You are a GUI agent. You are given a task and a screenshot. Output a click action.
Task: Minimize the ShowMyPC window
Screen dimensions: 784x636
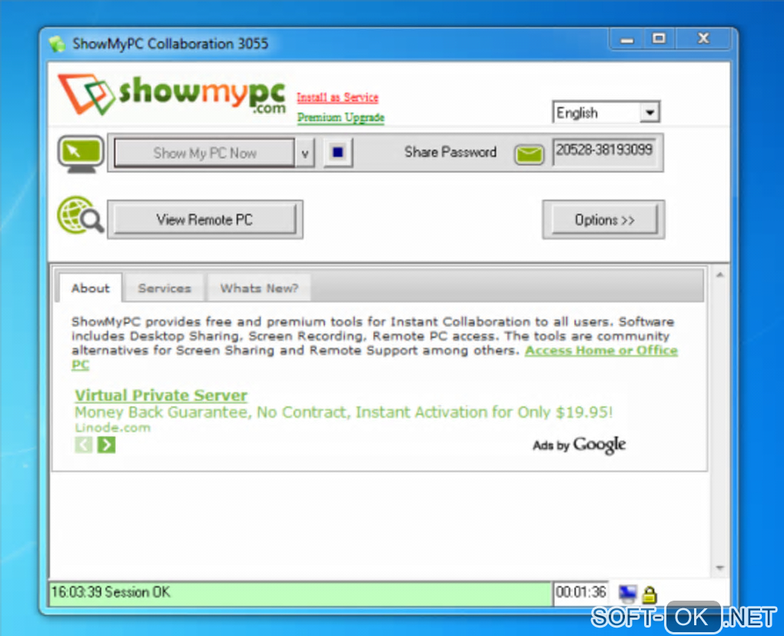[x=626, y=39]
